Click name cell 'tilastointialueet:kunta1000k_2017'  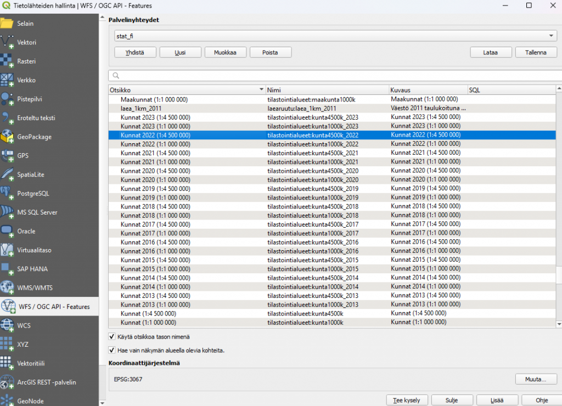tap(312, 233)
